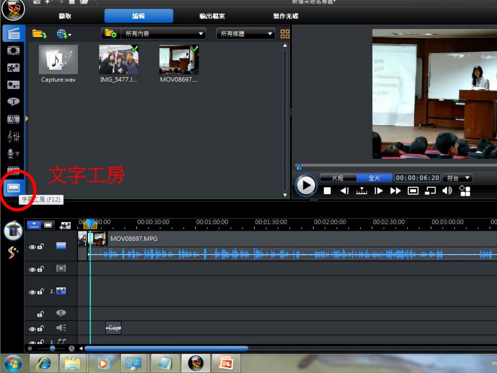This screenshot has width=497, height=373.
Task: Open the Audio Mixing Room
Action: 13,136
